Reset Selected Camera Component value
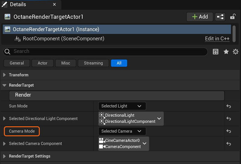Image resolution: width=241 pixels, height=164 pixels. pyautogui.click(x=229, y=144)
